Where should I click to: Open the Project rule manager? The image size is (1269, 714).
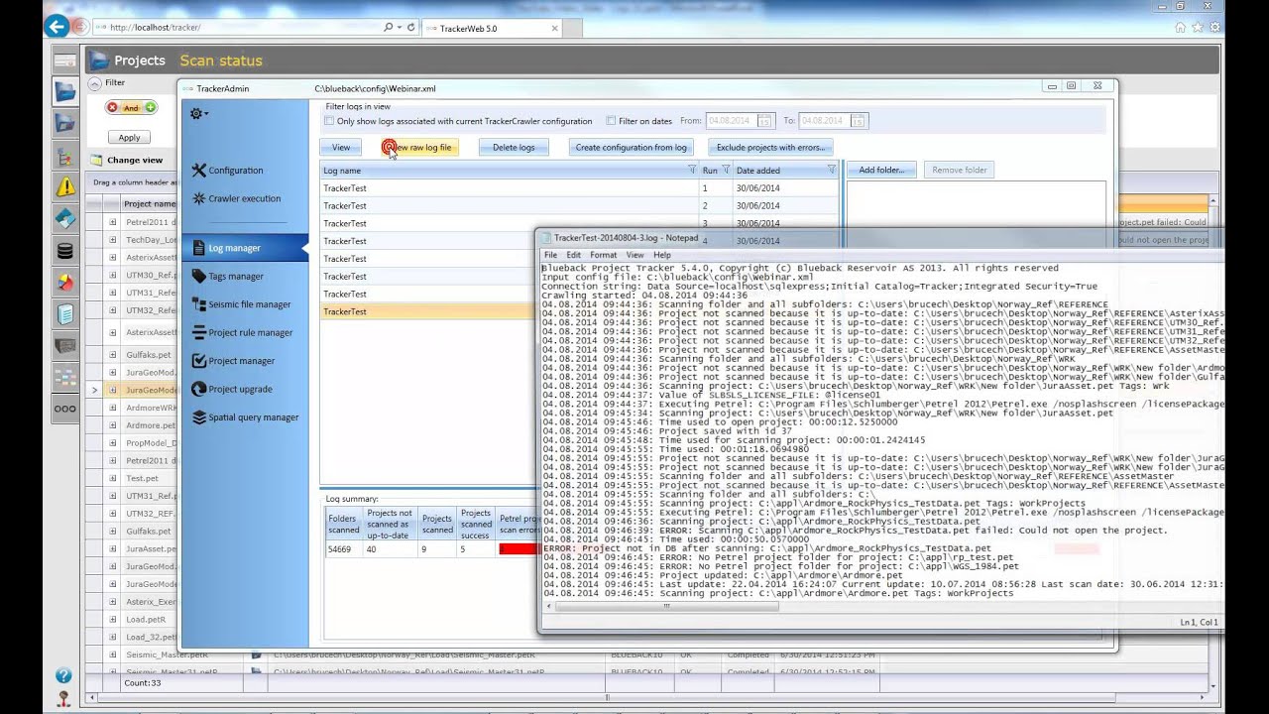point(242,333)
